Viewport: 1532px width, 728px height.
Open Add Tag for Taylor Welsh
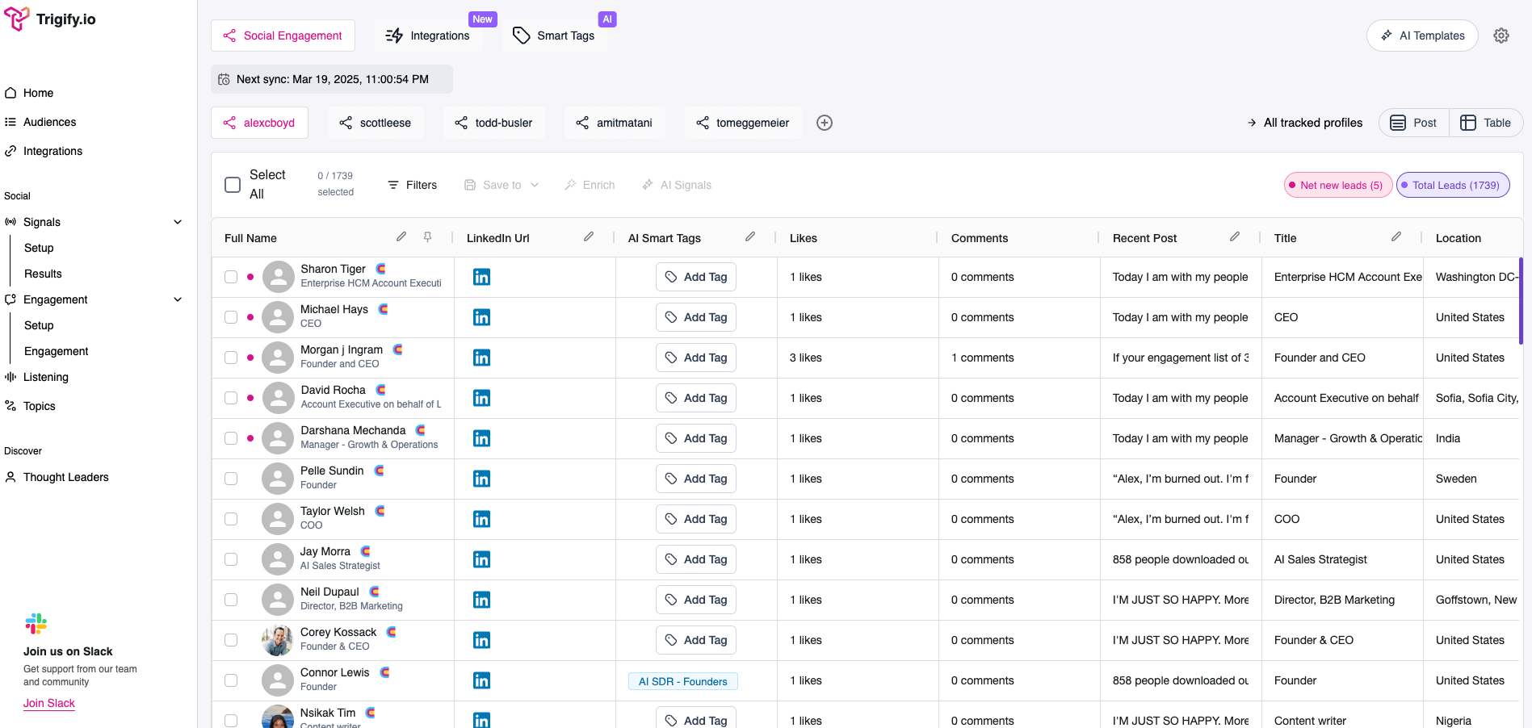(x=696, y=519)
